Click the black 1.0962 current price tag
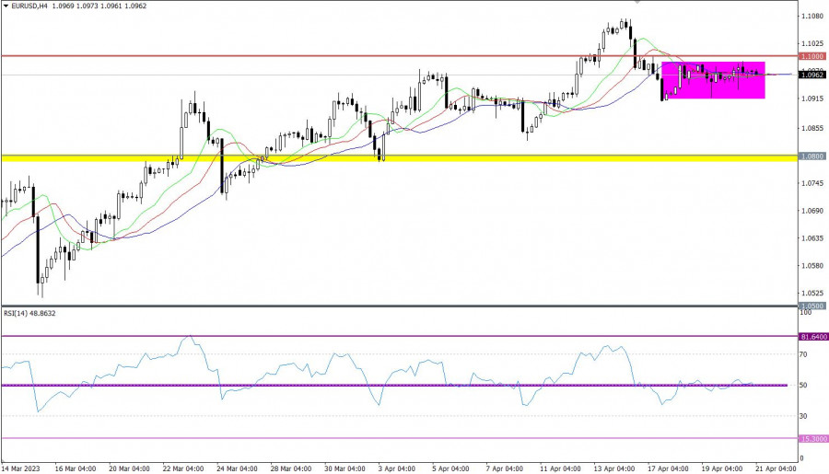The width and height of the screenshot is (829, 474). click(812, 75)
